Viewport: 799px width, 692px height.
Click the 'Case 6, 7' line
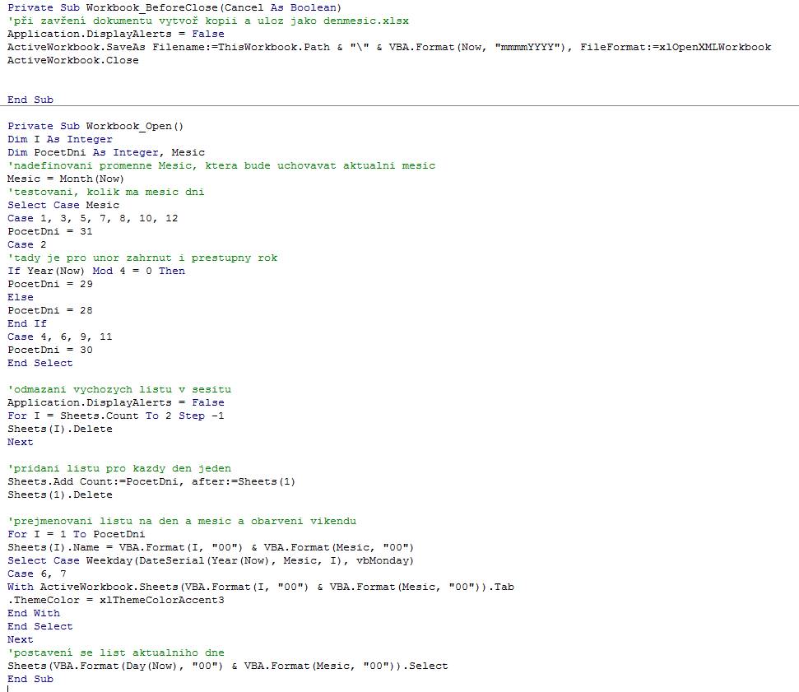[37, 574]
